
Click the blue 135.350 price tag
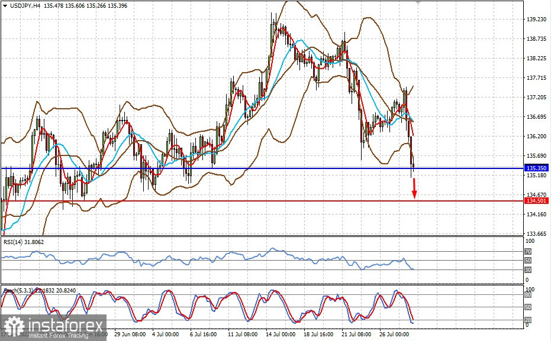pyautogui.click(x=537, y=168)
